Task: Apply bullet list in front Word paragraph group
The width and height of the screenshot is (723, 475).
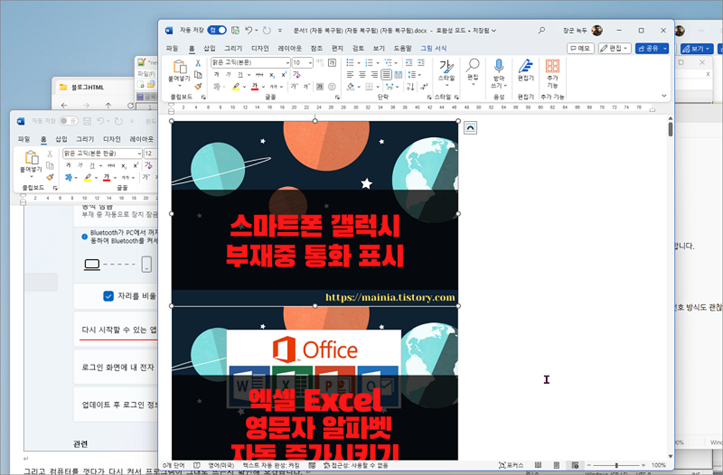Action: click(350, 62)
